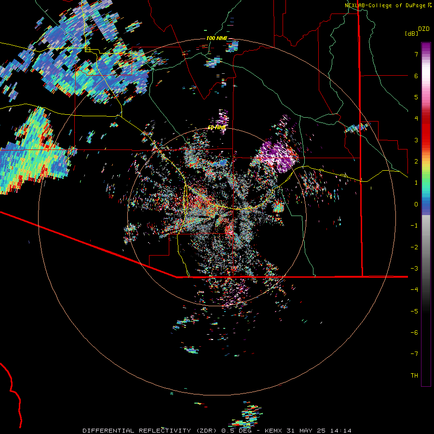This screenshot has height=434, width=434.
Task: Click the 0.5 DEG elevation text in caption
Action: pos(237,431)
